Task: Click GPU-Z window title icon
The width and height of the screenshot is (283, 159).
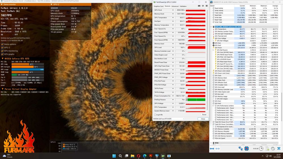Action: pos(155,2)
